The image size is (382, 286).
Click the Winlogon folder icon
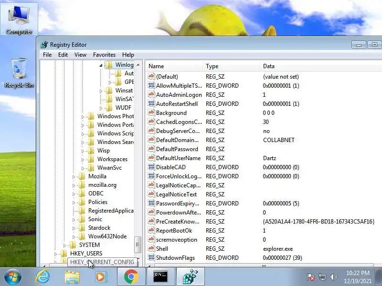tap(109, 65)
